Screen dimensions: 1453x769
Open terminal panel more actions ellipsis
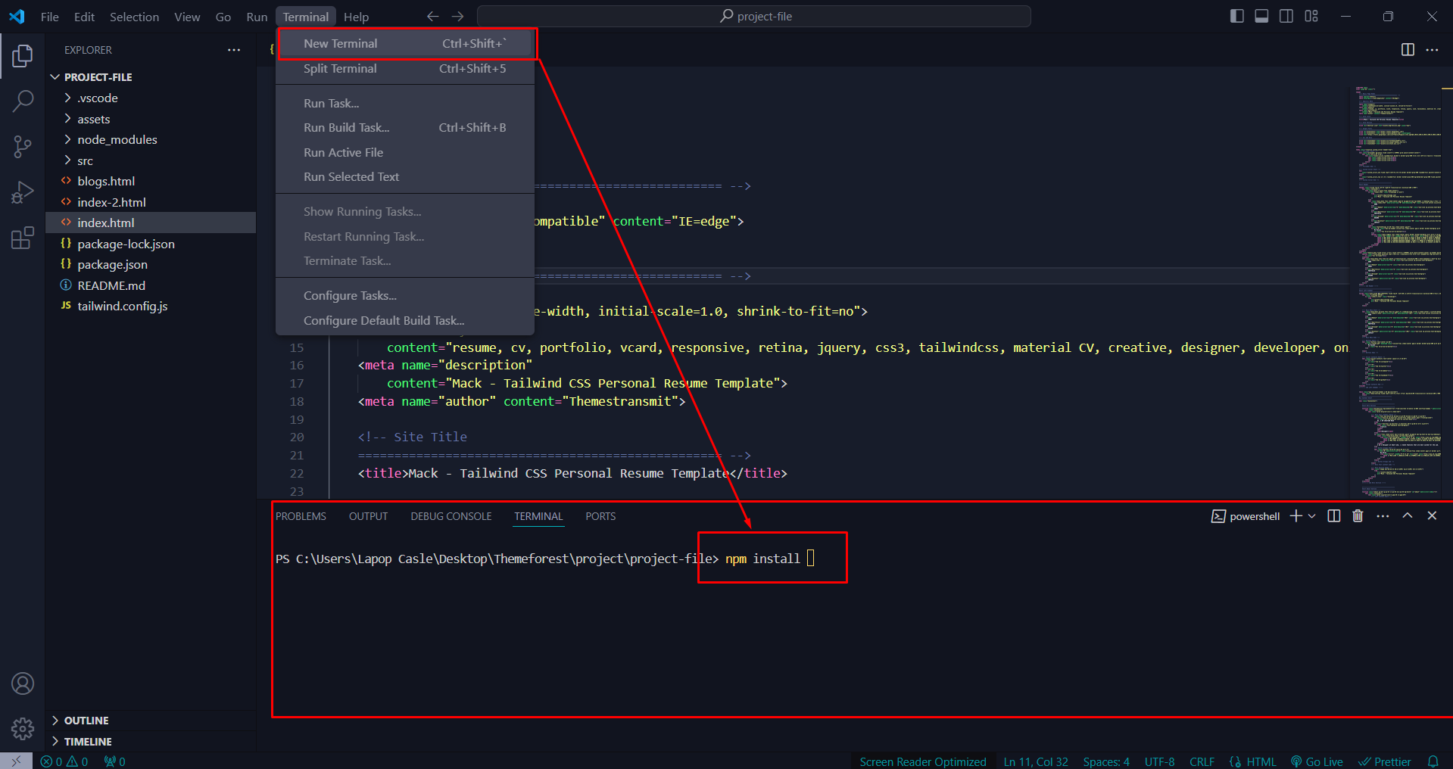(1383, 515)
